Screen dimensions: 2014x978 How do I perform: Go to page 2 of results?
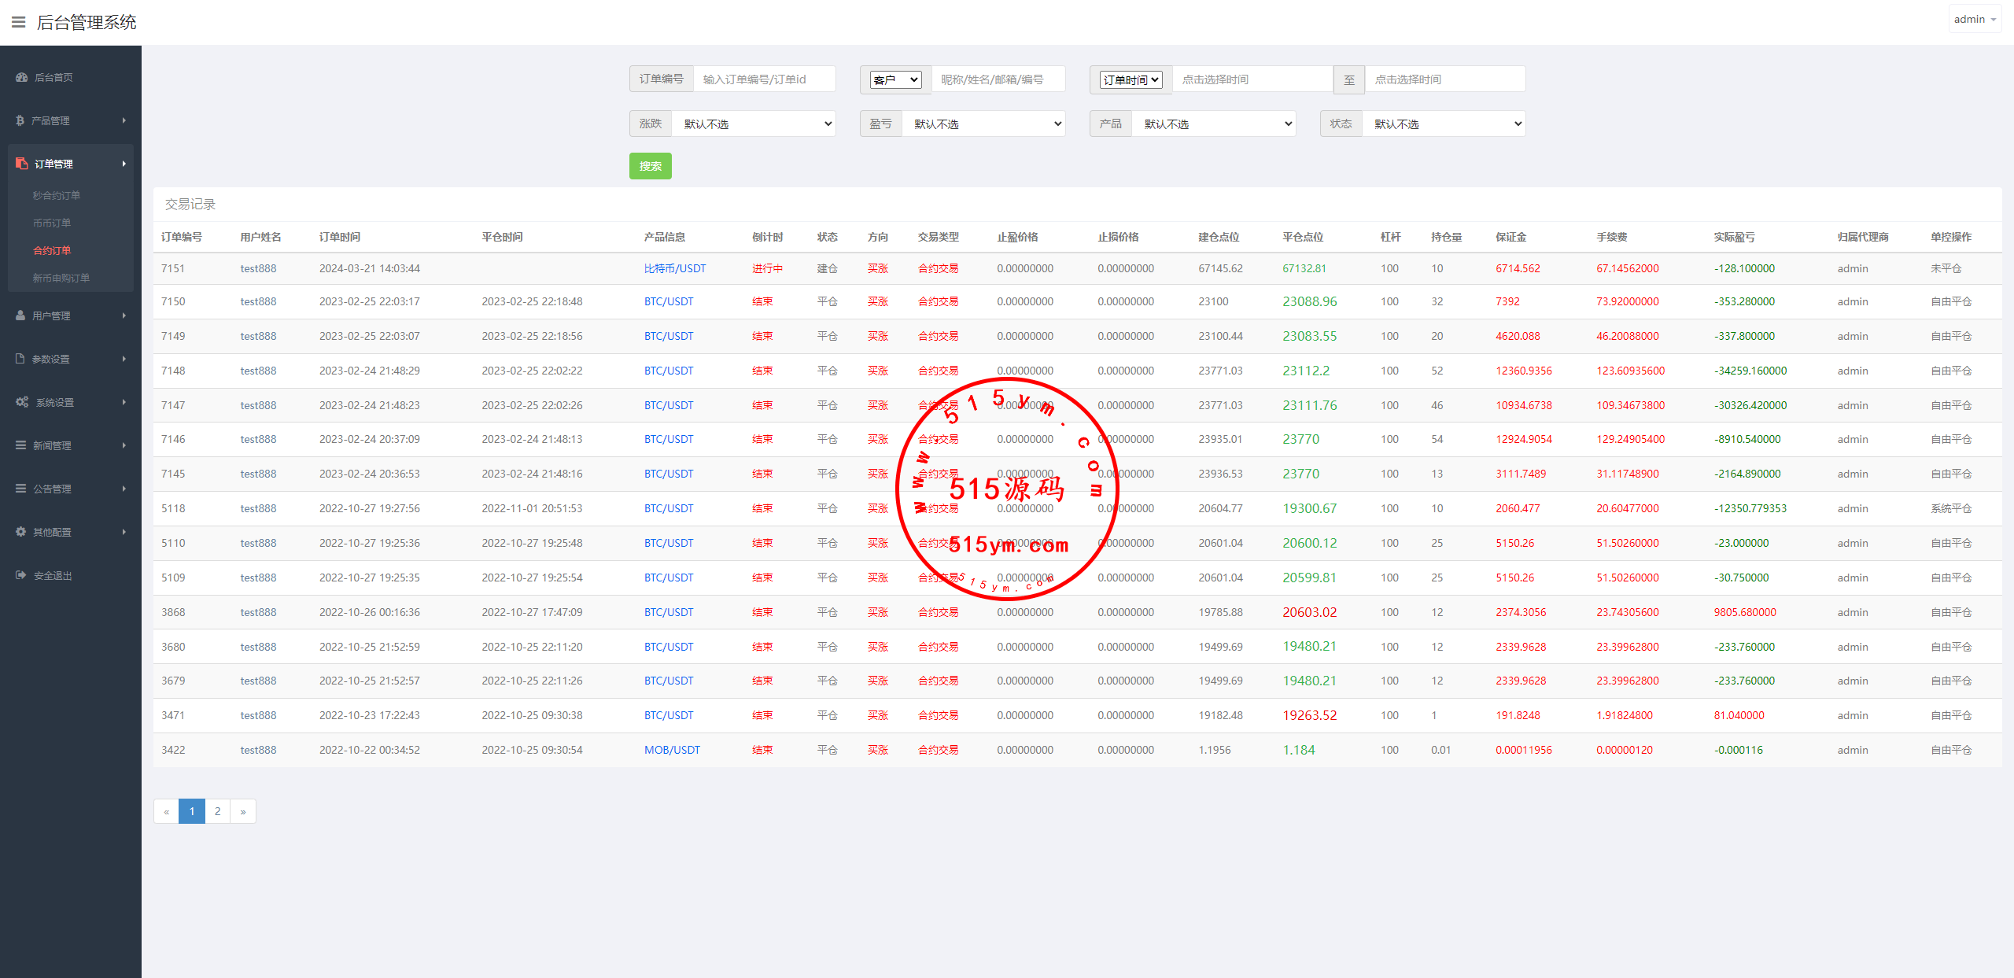(218, 811)
